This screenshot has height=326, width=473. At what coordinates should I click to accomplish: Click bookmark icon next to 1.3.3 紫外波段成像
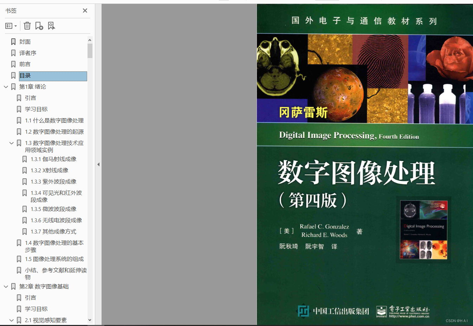pos(25,182)
